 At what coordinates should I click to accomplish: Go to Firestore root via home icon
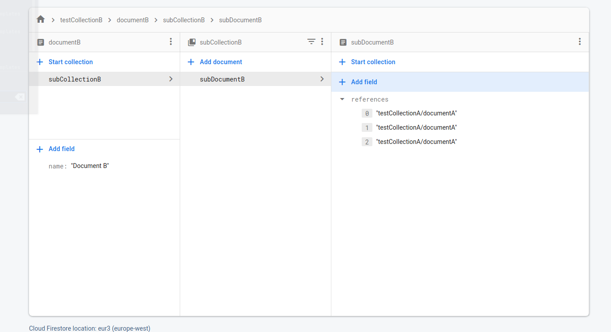pos(41,20)
